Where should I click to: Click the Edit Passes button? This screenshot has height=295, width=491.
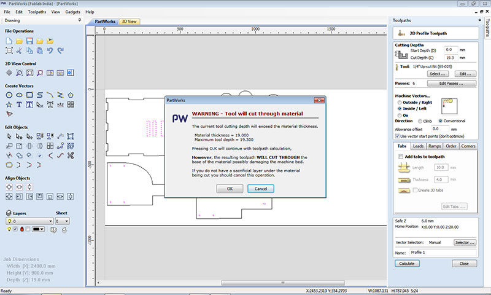(452, 84)
